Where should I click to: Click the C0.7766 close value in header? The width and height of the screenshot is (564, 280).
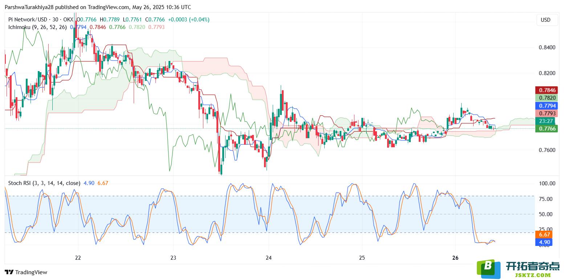tap(155, 20)
